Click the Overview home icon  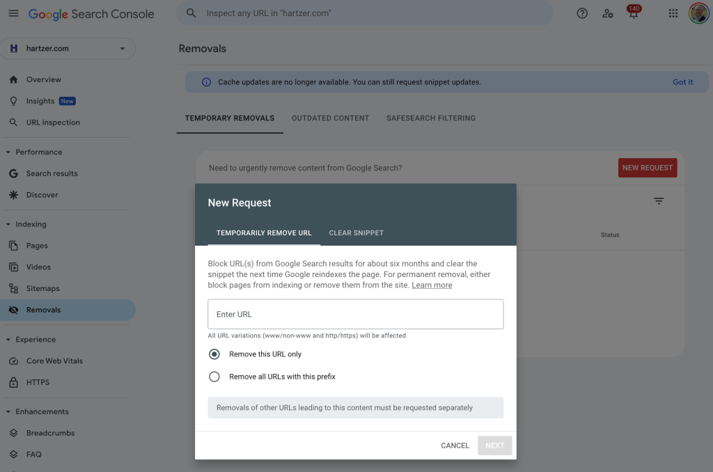click(x=14, y=79)
